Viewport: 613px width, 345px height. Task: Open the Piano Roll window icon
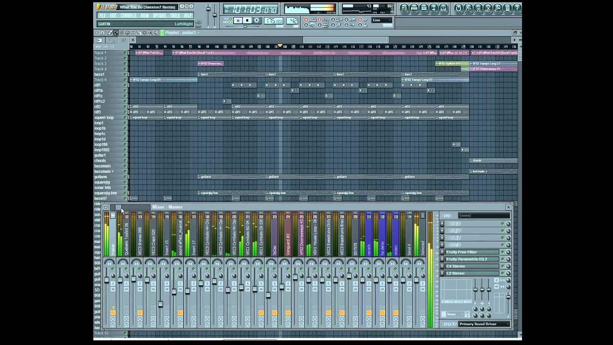[424, 8]
